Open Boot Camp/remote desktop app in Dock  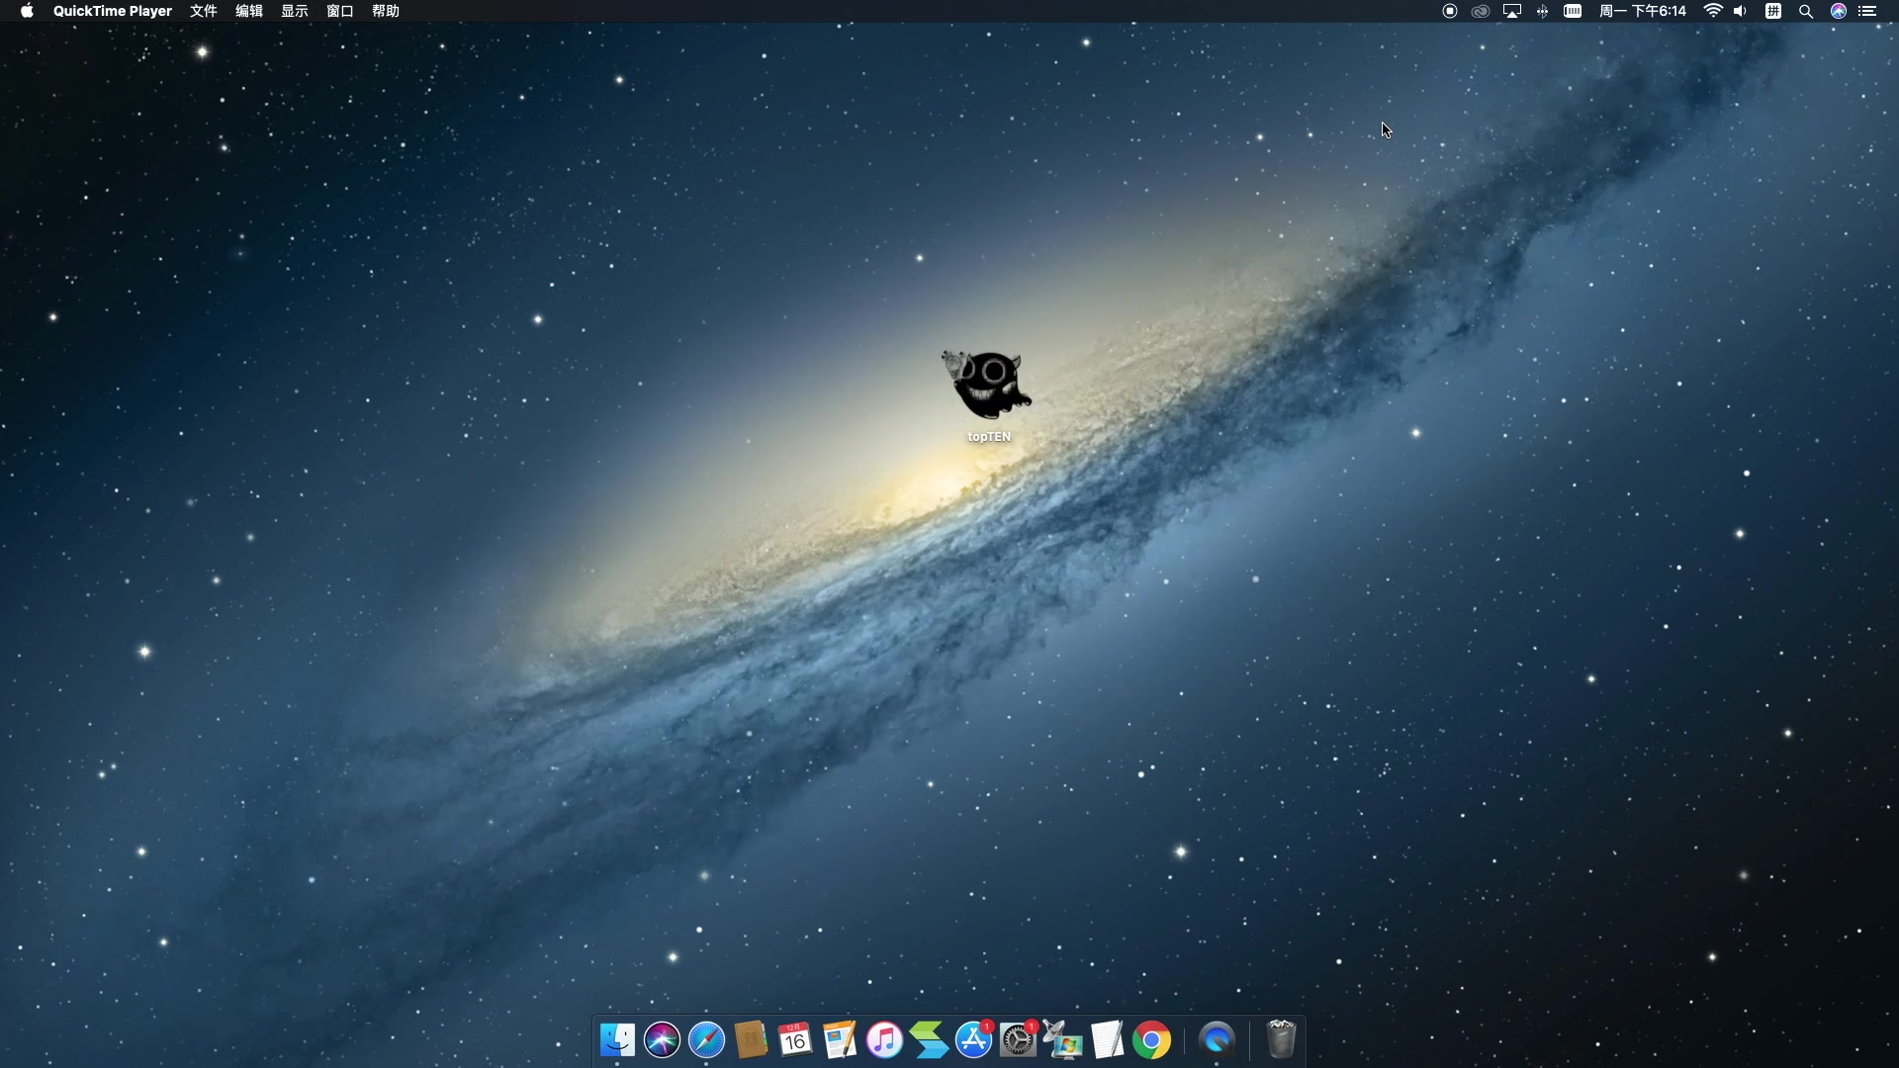(1063, 1040)
